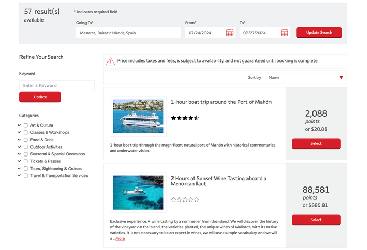This screenshot has width=367, height=250.
Task: Select the 2,088 points boat trip
Action: 316,143
